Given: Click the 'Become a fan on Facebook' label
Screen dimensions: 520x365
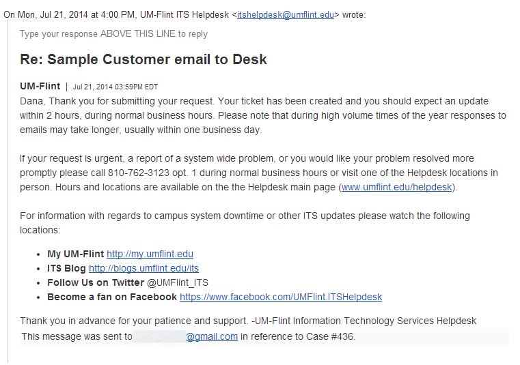Looking at the screenshot, I should coord(111,297).
